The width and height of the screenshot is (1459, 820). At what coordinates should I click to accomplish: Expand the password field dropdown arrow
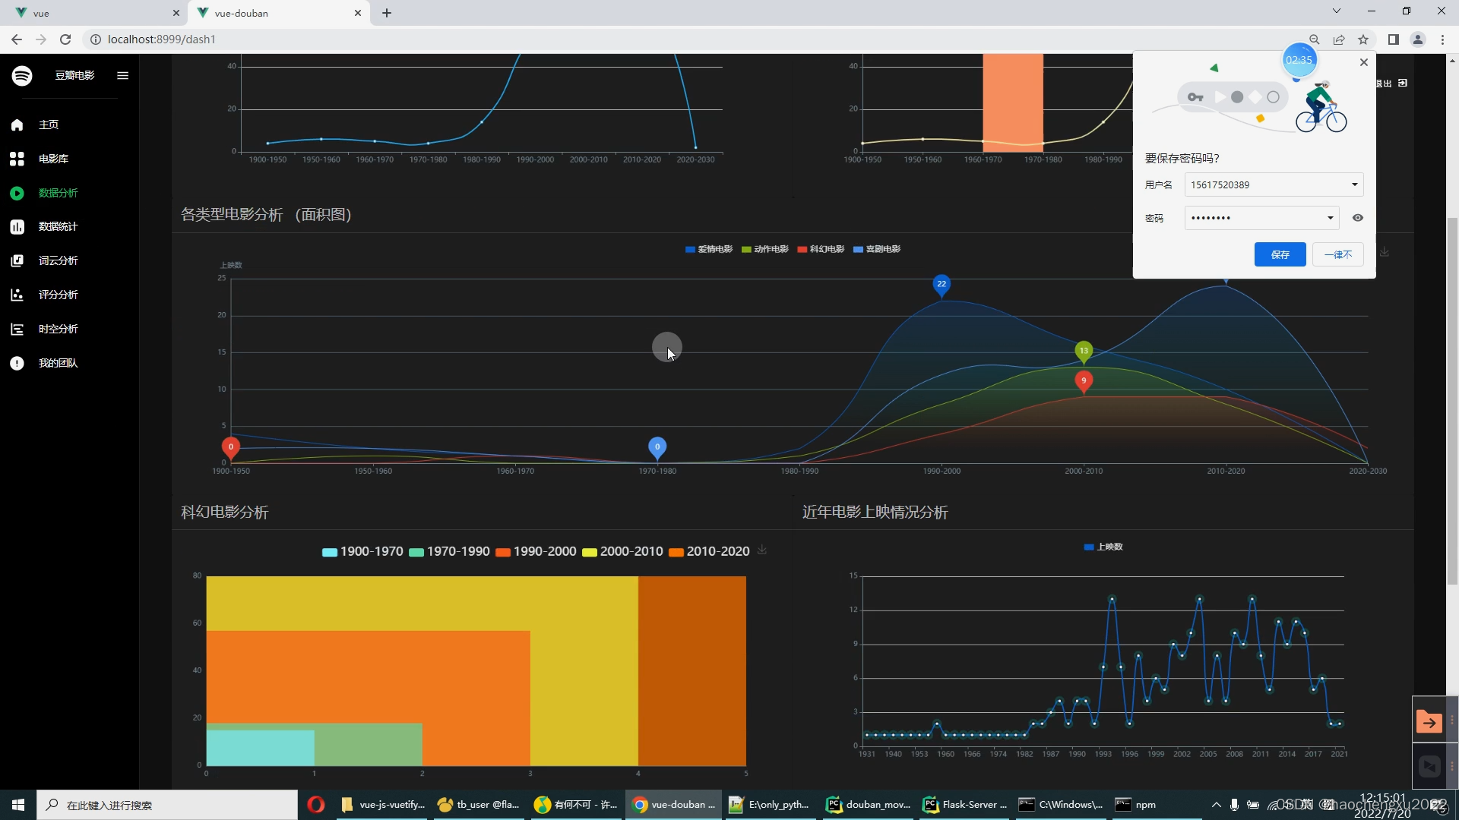[1330, 218]
